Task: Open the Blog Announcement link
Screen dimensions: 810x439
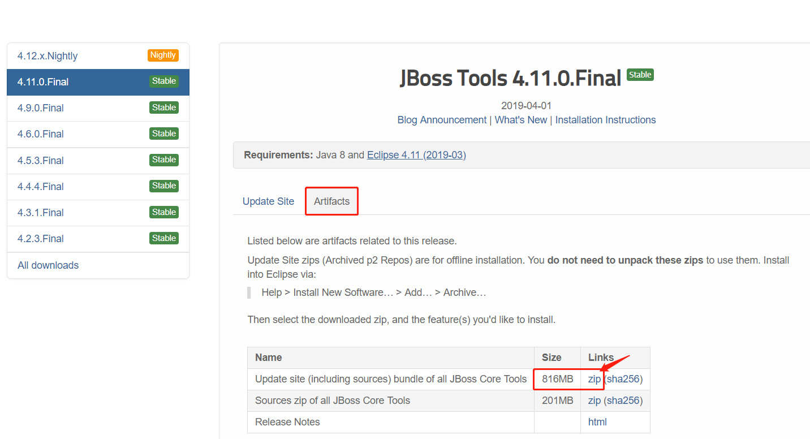Action: (442, 120)
